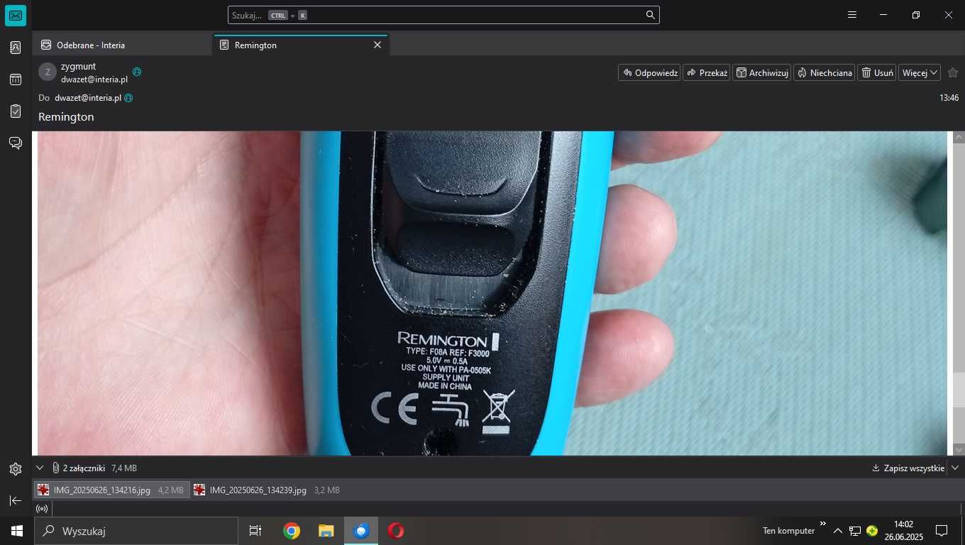This screenshot has width=965, height=545.
Task: Open the Windows notification center
Action: [x=942, y=531]
